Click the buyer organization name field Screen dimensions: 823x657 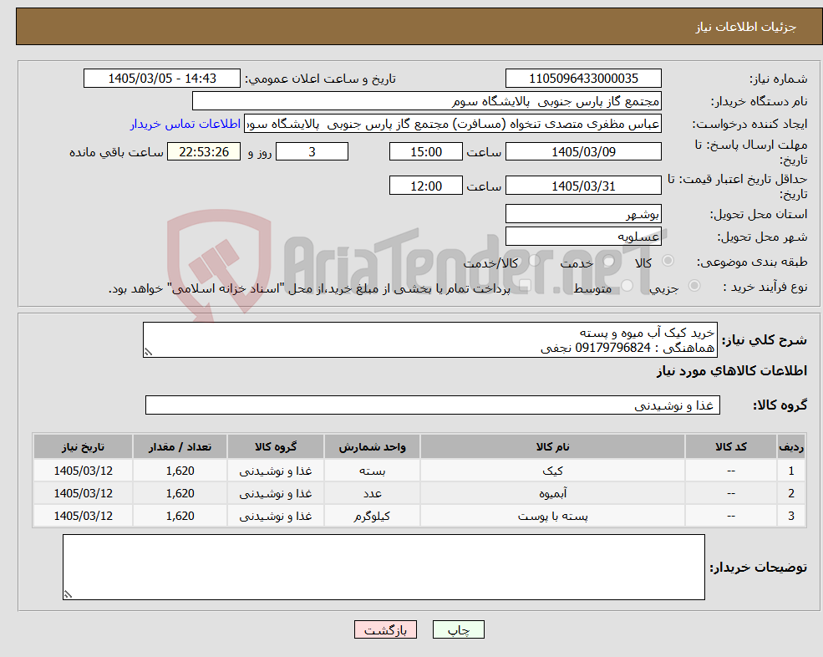427,101
